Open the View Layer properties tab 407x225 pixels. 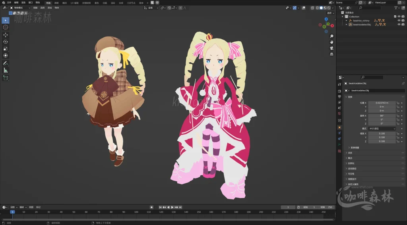point(339,102)
